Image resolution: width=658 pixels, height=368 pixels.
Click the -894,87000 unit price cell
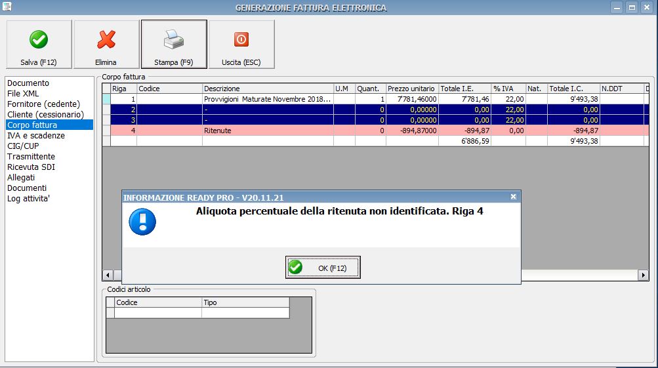coord(412,131)
